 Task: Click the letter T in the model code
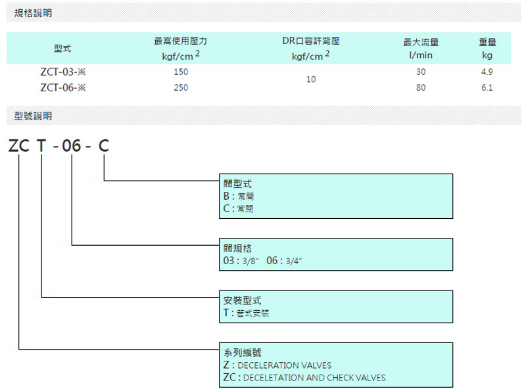(x=41, y=147)
